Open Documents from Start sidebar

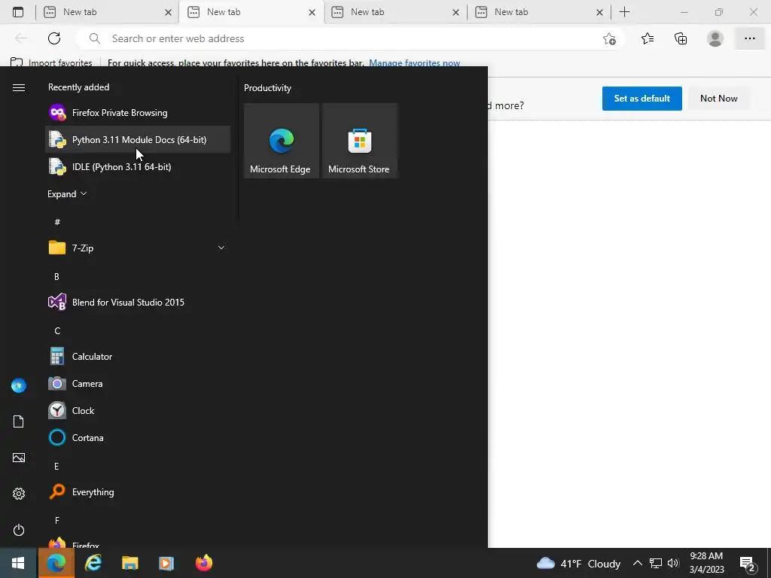[19, 421]
